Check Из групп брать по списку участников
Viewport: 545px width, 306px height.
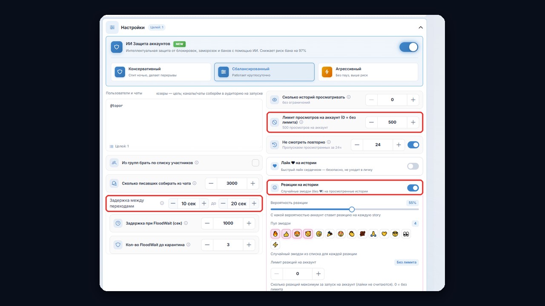[255, 163]
